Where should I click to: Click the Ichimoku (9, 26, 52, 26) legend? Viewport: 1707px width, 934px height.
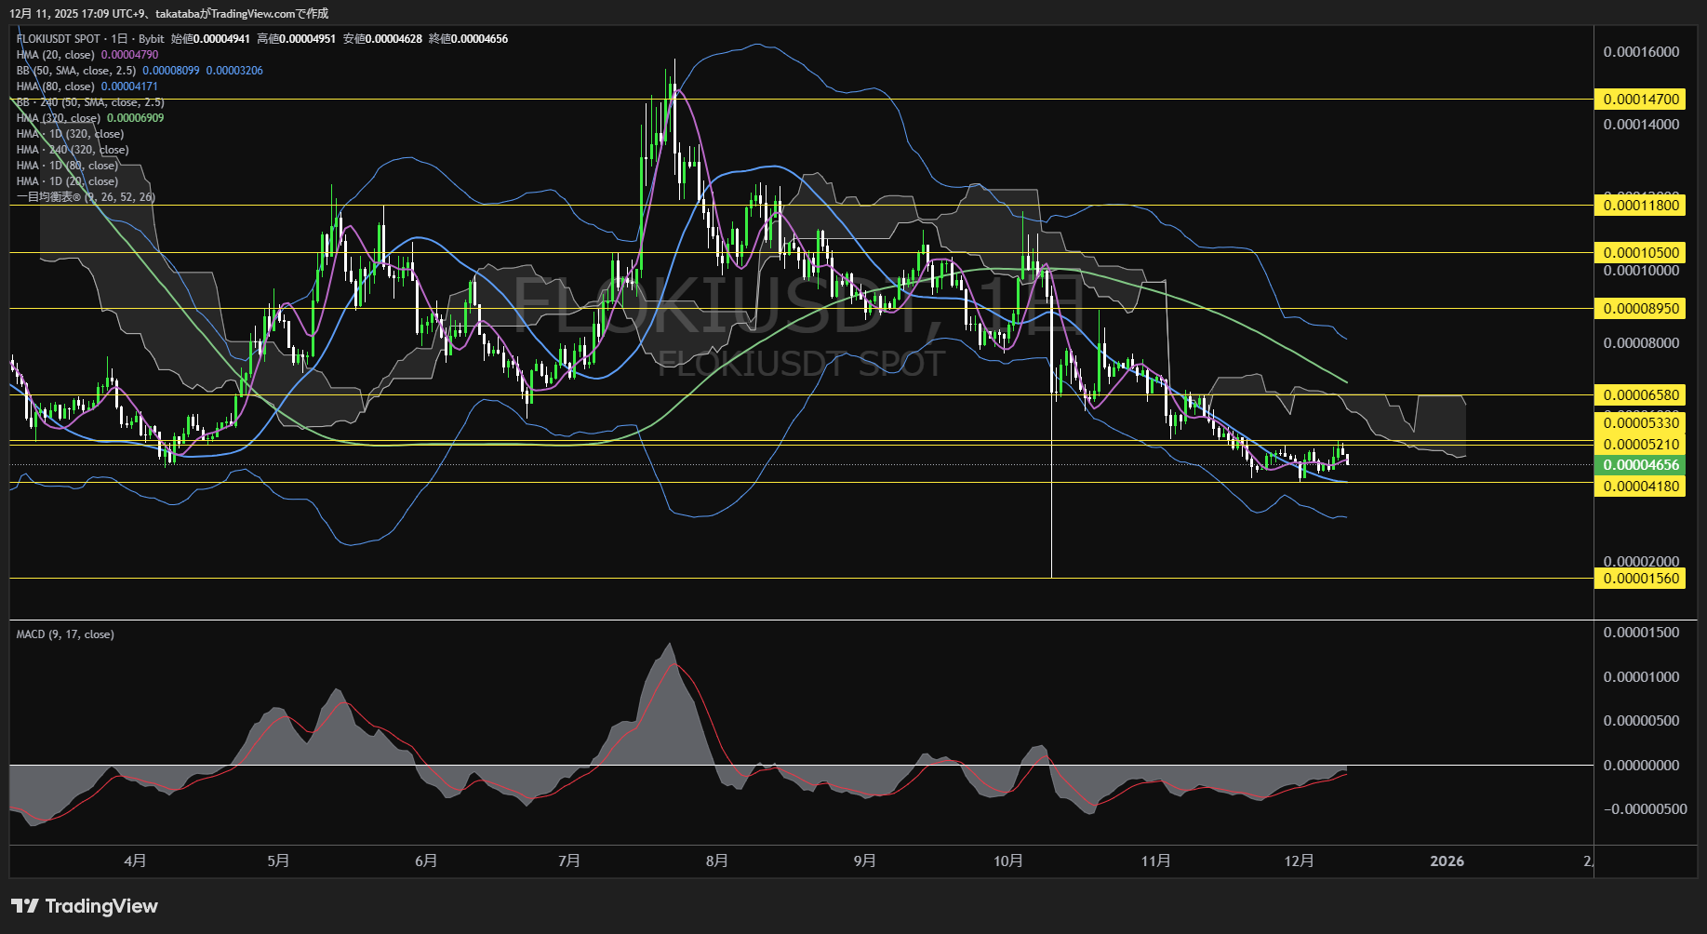click(x=86, y=197)
